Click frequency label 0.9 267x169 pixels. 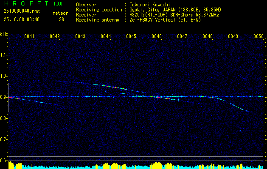coord(3,97)
